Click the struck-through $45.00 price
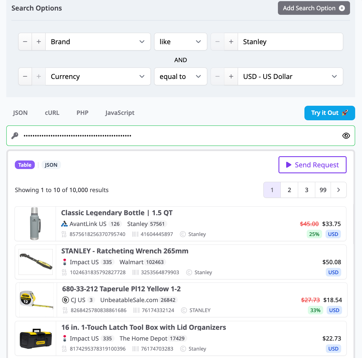Viewport: 362px width, 358px height. tap(309, 224)
